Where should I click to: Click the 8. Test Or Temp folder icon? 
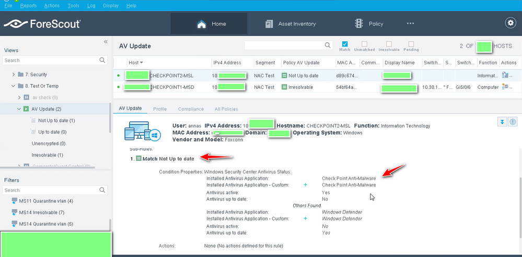click(x=20, y=86)
